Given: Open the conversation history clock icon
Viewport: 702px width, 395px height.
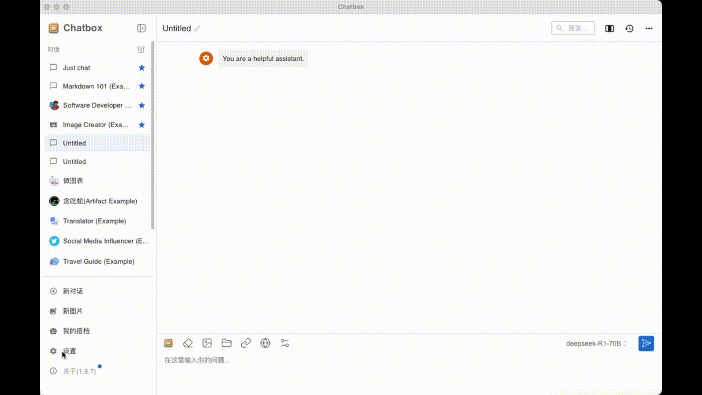Looking at the screenshot, I should pos(629,28).
